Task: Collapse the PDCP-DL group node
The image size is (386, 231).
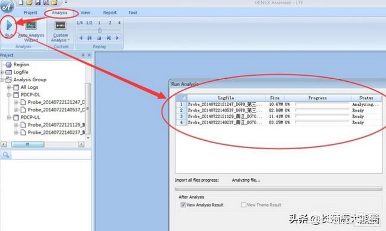Action: tap(9, 95)
